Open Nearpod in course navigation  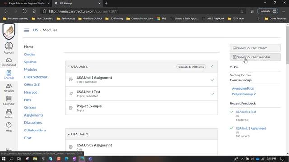pos(31,92)
